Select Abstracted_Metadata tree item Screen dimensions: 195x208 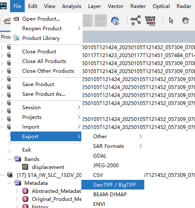(x=57, y=191)
